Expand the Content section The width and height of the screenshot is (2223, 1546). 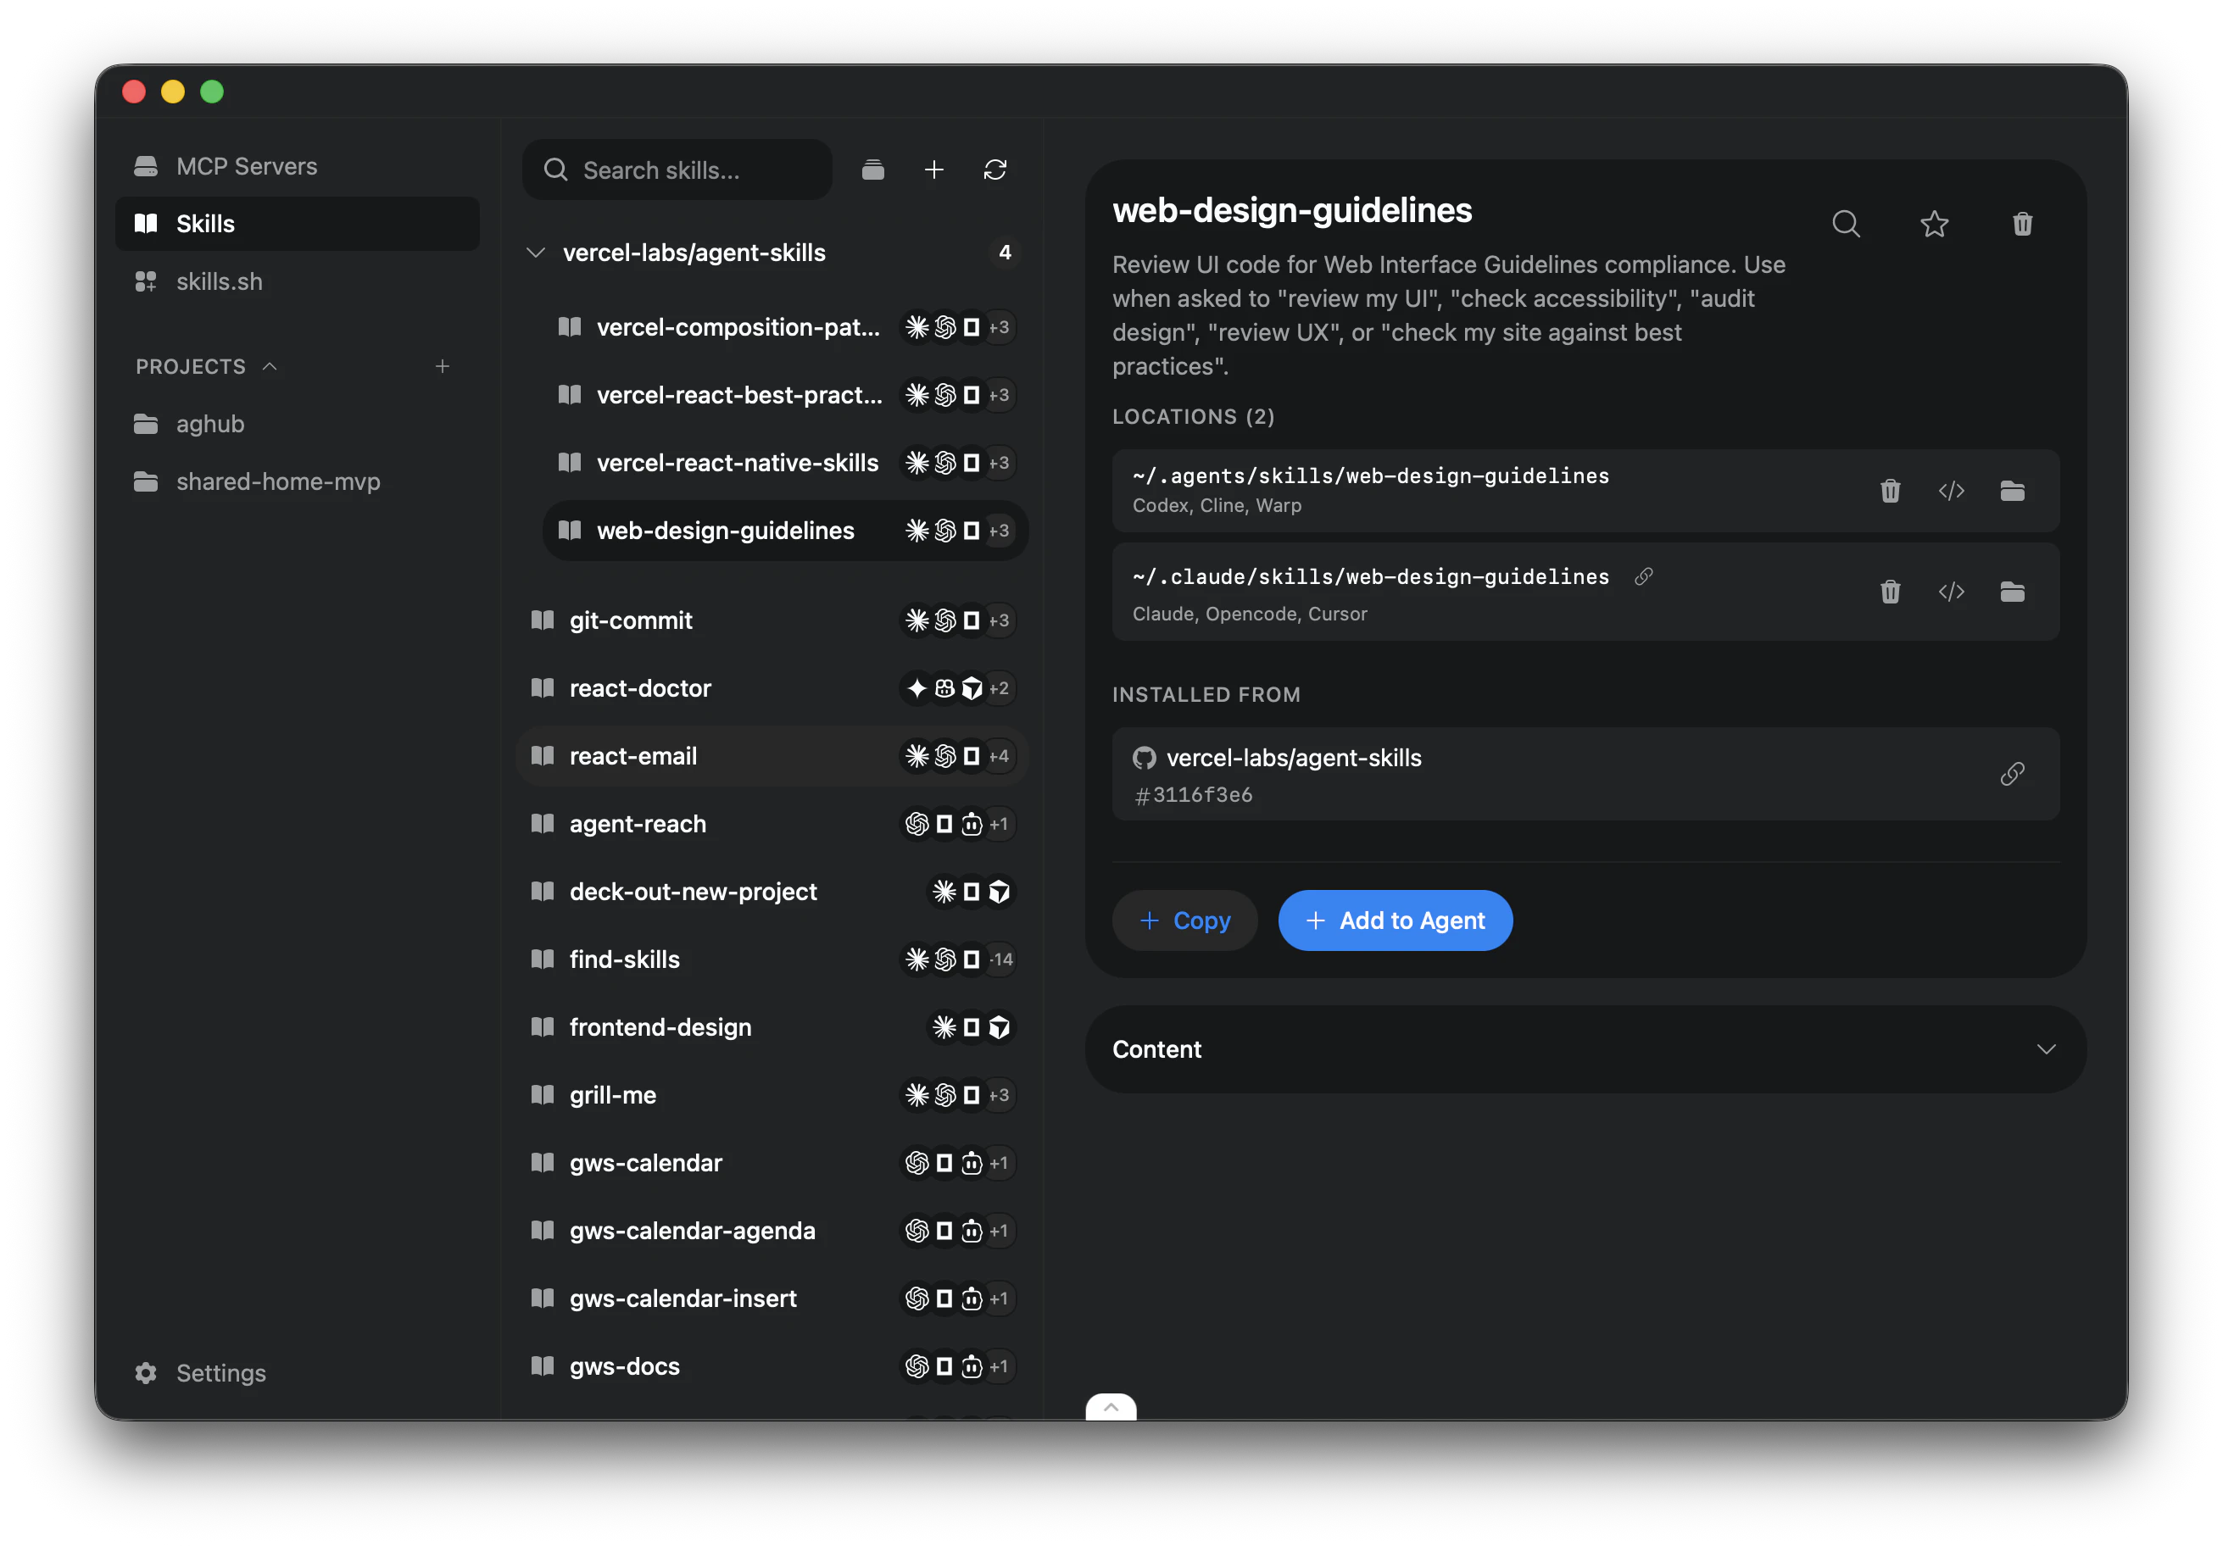[2045, 1049]
